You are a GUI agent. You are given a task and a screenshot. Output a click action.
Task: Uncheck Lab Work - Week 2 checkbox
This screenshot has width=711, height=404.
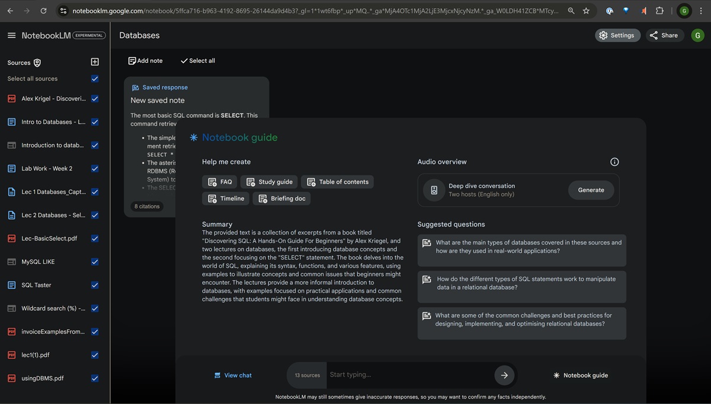(x=95, y=169)
